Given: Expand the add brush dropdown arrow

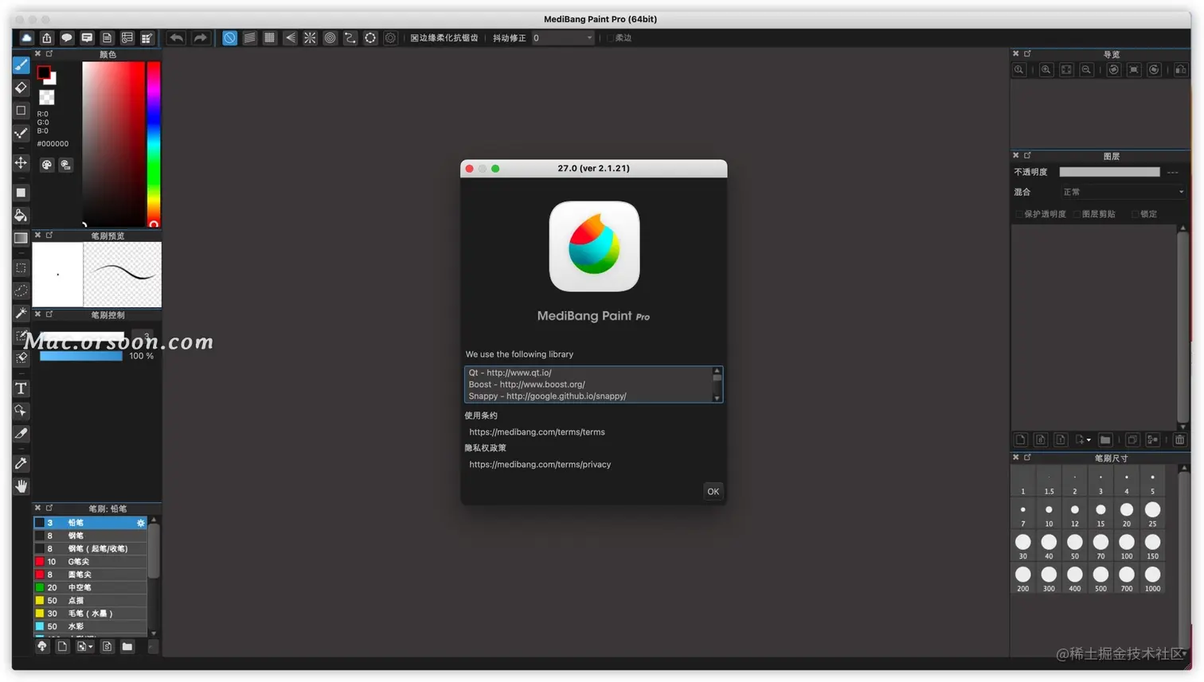Looking at the screenshot, I should [91, 647].
